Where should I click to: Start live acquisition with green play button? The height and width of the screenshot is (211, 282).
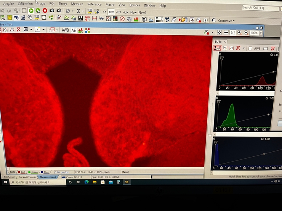(x=31, y=11)
